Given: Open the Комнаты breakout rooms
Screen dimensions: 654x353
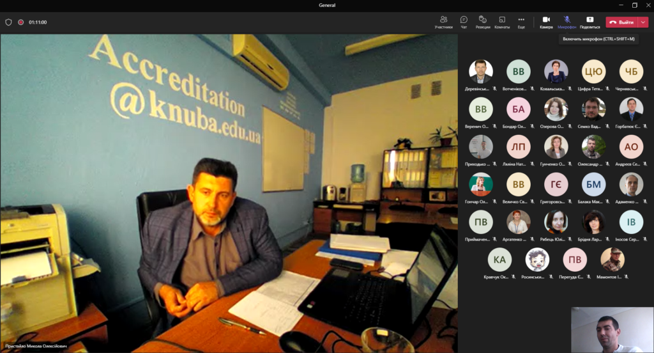Looking at the screenshot, I should coord(502,22).
